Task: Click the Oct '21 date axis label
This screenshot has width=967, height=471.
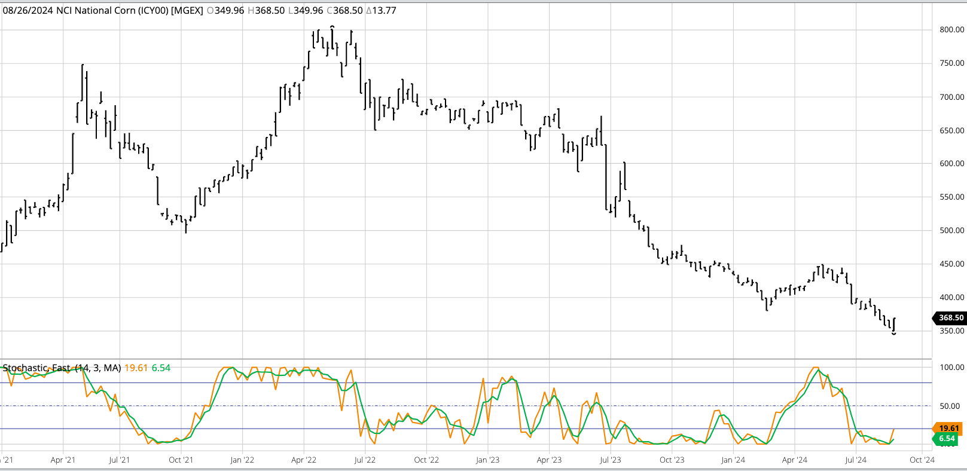Action: pyautogui.click(x=181, y=460)
